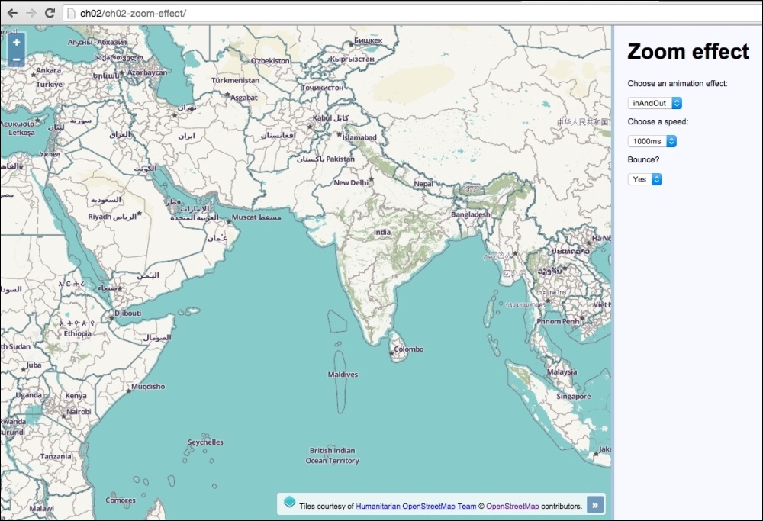The height and width of the screenshot is (521, 763).
Task: Zoom out with the map minus button
Action: pos(17,59)
